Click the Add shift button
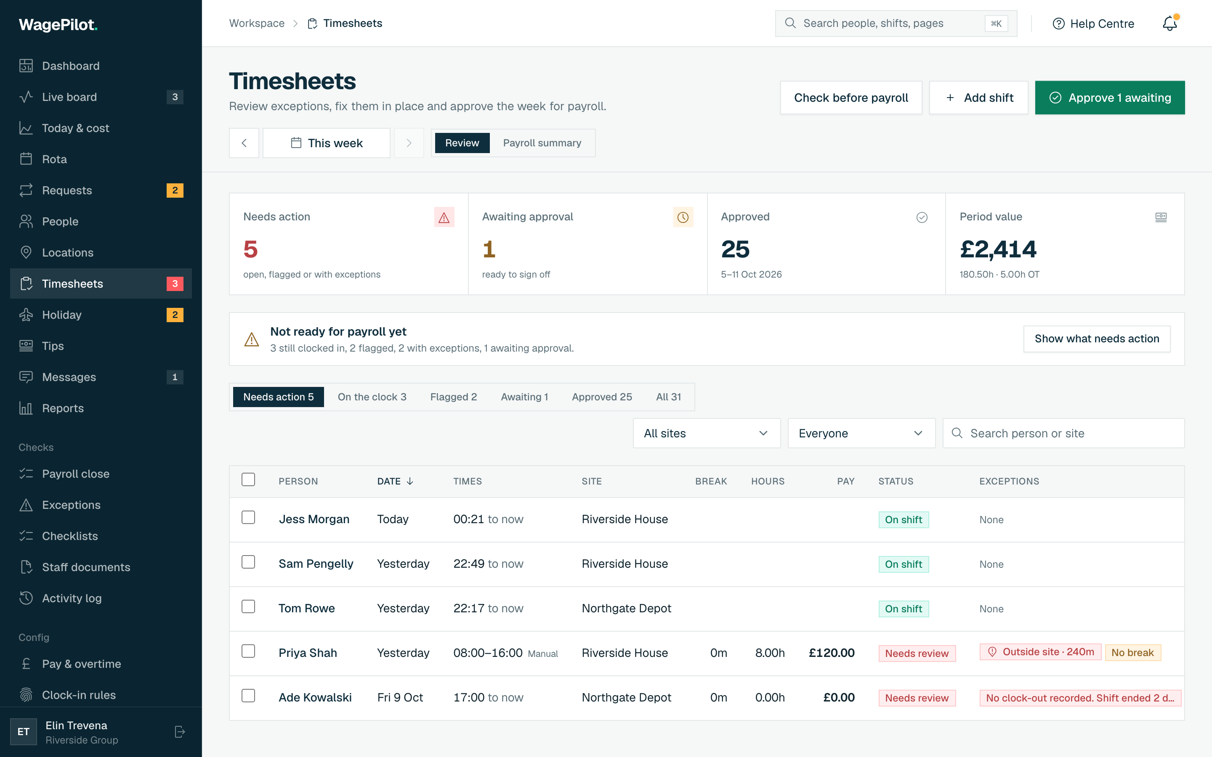Viewport: 1212px width, 757px height. point(978,98)
